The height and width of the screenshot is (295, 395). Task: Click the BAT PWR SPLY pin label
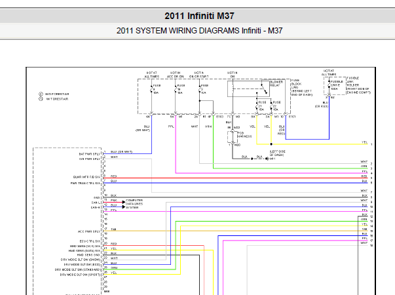pos(90,154)
